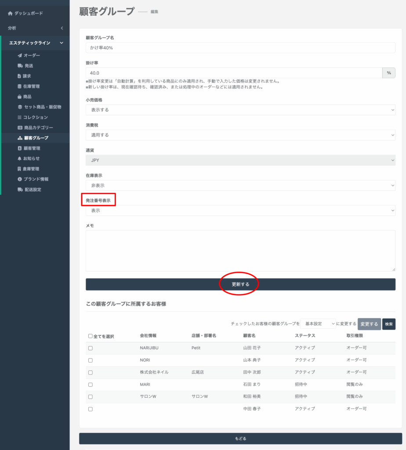
Task: Click the truck icon beside 発送
Action: tap(20, 66)
